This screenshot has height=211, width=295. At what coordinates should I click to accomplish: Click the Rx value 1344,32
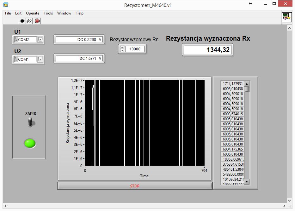[x=207, y=50]
